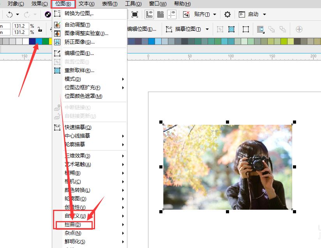This screenshot has width=321, height=248.
Task: Open the 文本 menu in the menu bar
Action: 86,4
